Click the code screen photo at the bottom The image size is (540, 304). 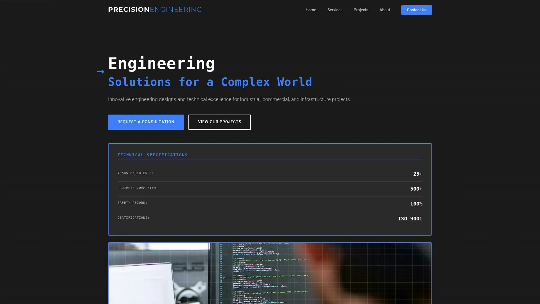(270, 273)
